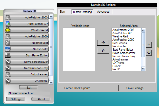Open Start Panel Editor launcher button
Image resolution: width=159 pixels, height=106 pixels.
[27, 55]
